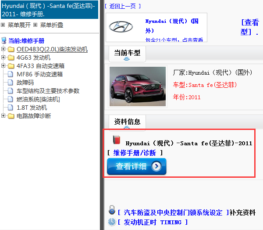
Task: Select 4FA33 自动变速箱 item
Action: coord(40,66)
